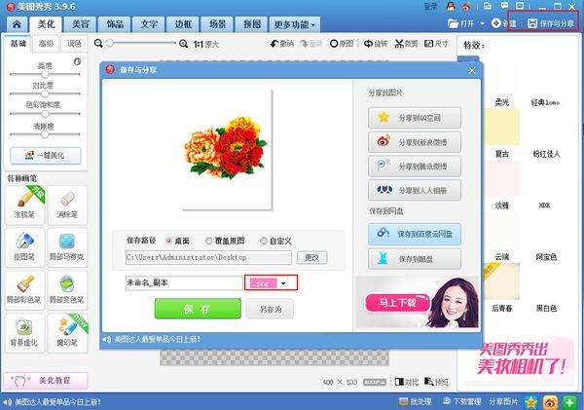
Task: Click the 旋转 rotate tool
Action: pyautogui.click(x=376, y=44)
